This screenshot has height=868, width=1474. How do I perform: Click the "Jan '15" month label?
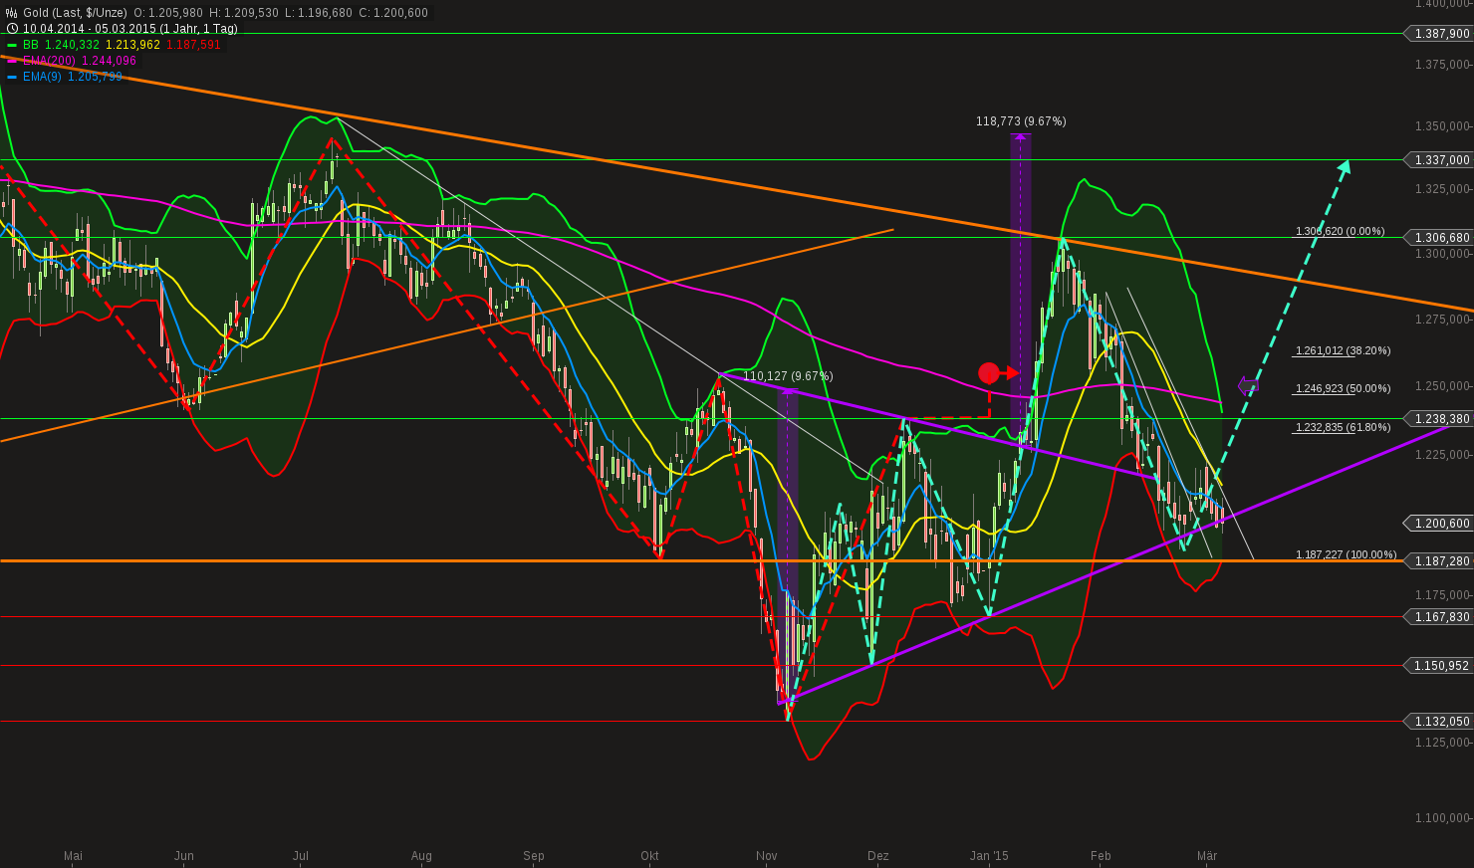click(x=990, y=856)
